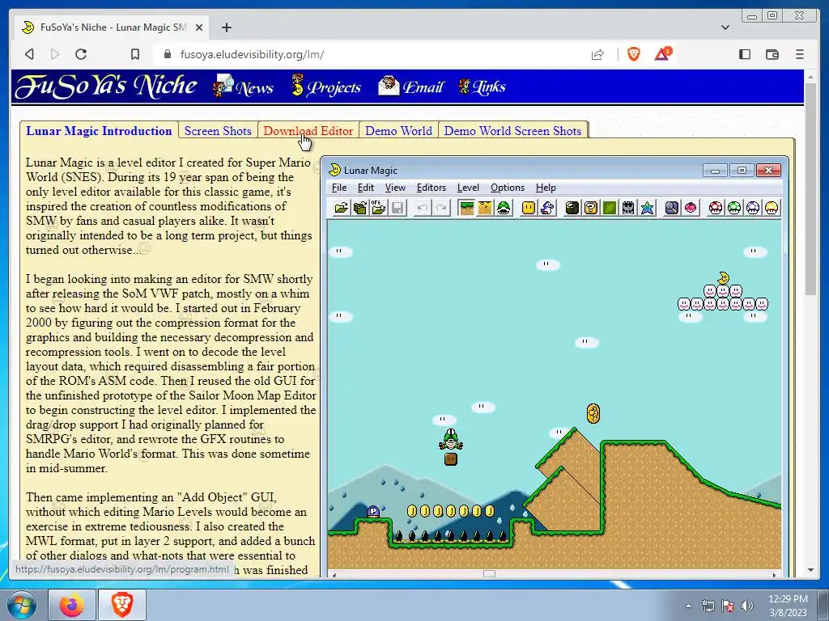This screenshot has width=829, height=621.
Task: Open Brave Shields lion icon in address bar
Action: pos(633,54)
